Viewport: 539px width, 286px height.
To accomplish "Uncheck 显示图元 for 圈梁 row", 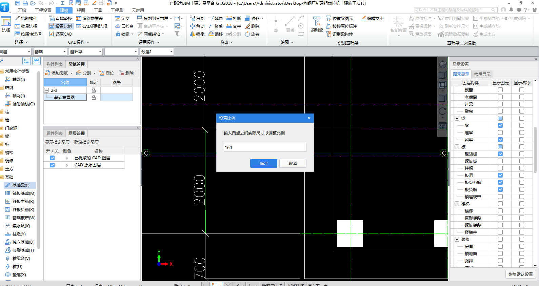I will click(x=500, y=140).
